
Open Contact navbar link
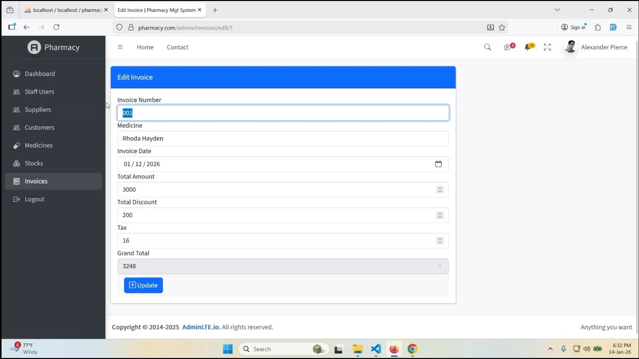(178, 47)
